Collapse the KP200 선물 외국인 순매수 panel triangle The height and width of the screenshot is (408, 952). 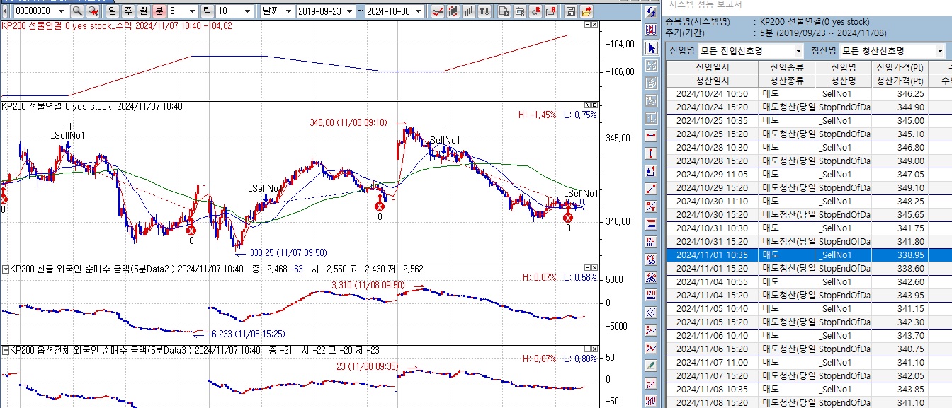[x=6, y=269]
